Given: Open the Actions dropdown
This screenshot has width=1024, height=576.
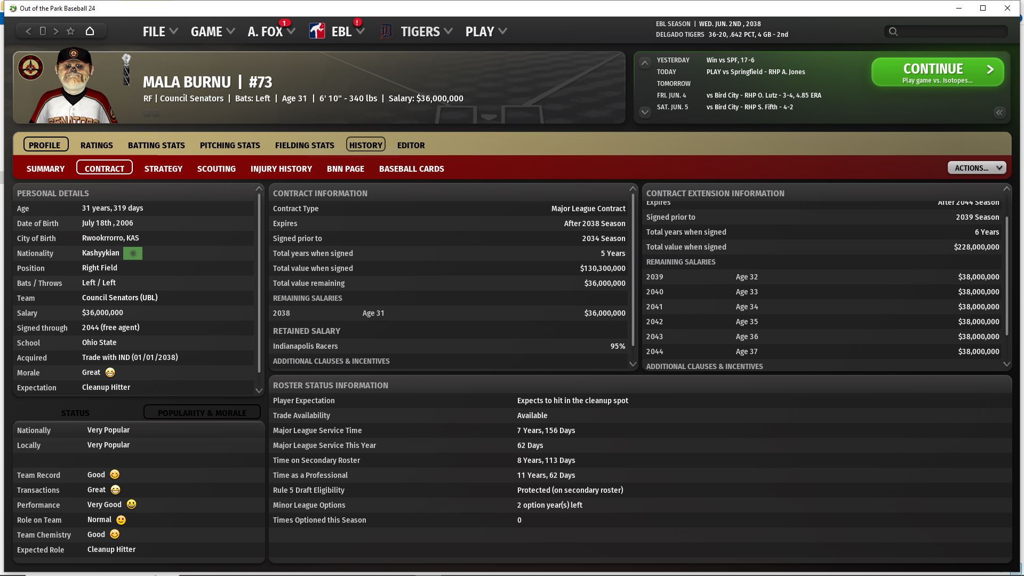Looking at the screenshot, I should coord(977,168).
